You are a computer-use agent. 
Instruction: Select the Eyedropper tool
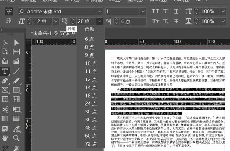click(x=17, y=129)
